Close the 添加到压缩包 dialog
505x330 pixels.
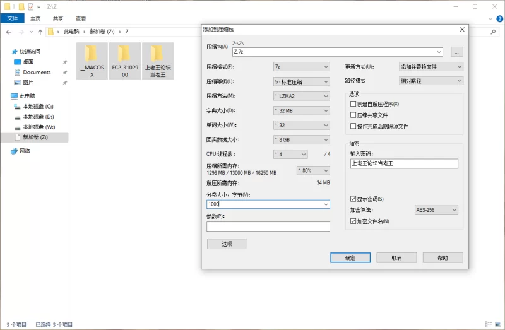pyautogui.click(x=462, y=30)
